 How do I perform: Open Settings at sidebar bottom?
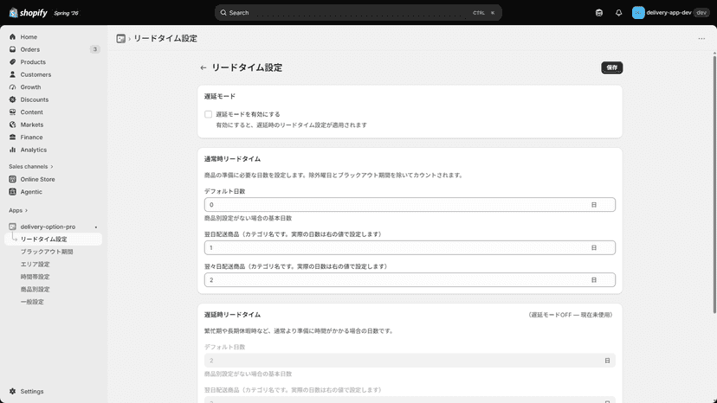pyautogui.click(x=32, y=392)
